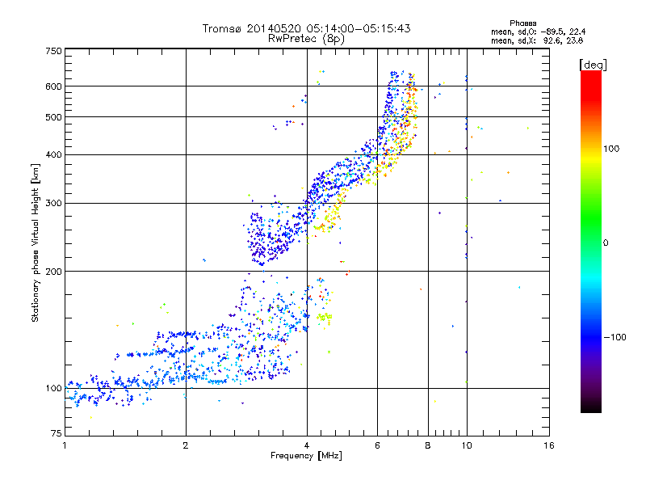The height and width of the screenshot is (485, 646).
Task: Click the y-axis tick label '500'
Action: [x=53, y=117]
